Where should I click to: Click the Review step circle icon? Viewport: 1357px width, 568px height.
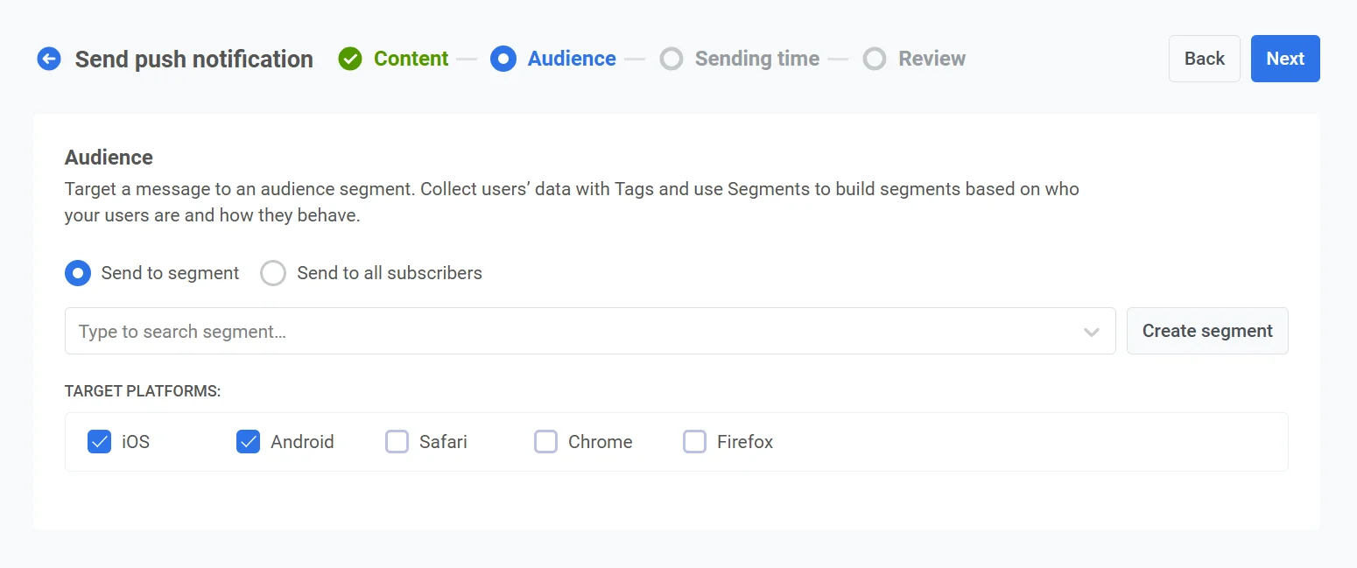[x=875, y=59]
